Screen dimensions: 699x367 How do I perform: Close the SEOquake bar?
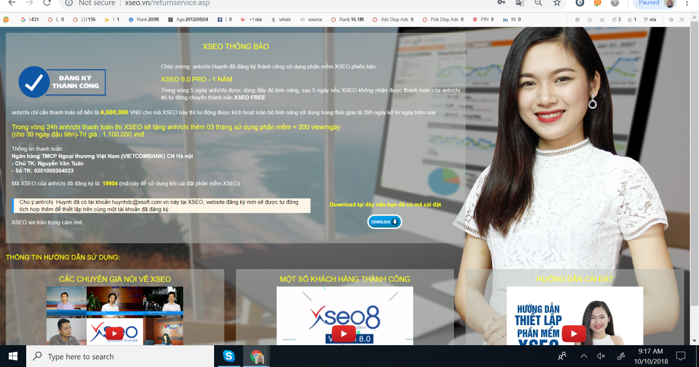click(682, 20)
